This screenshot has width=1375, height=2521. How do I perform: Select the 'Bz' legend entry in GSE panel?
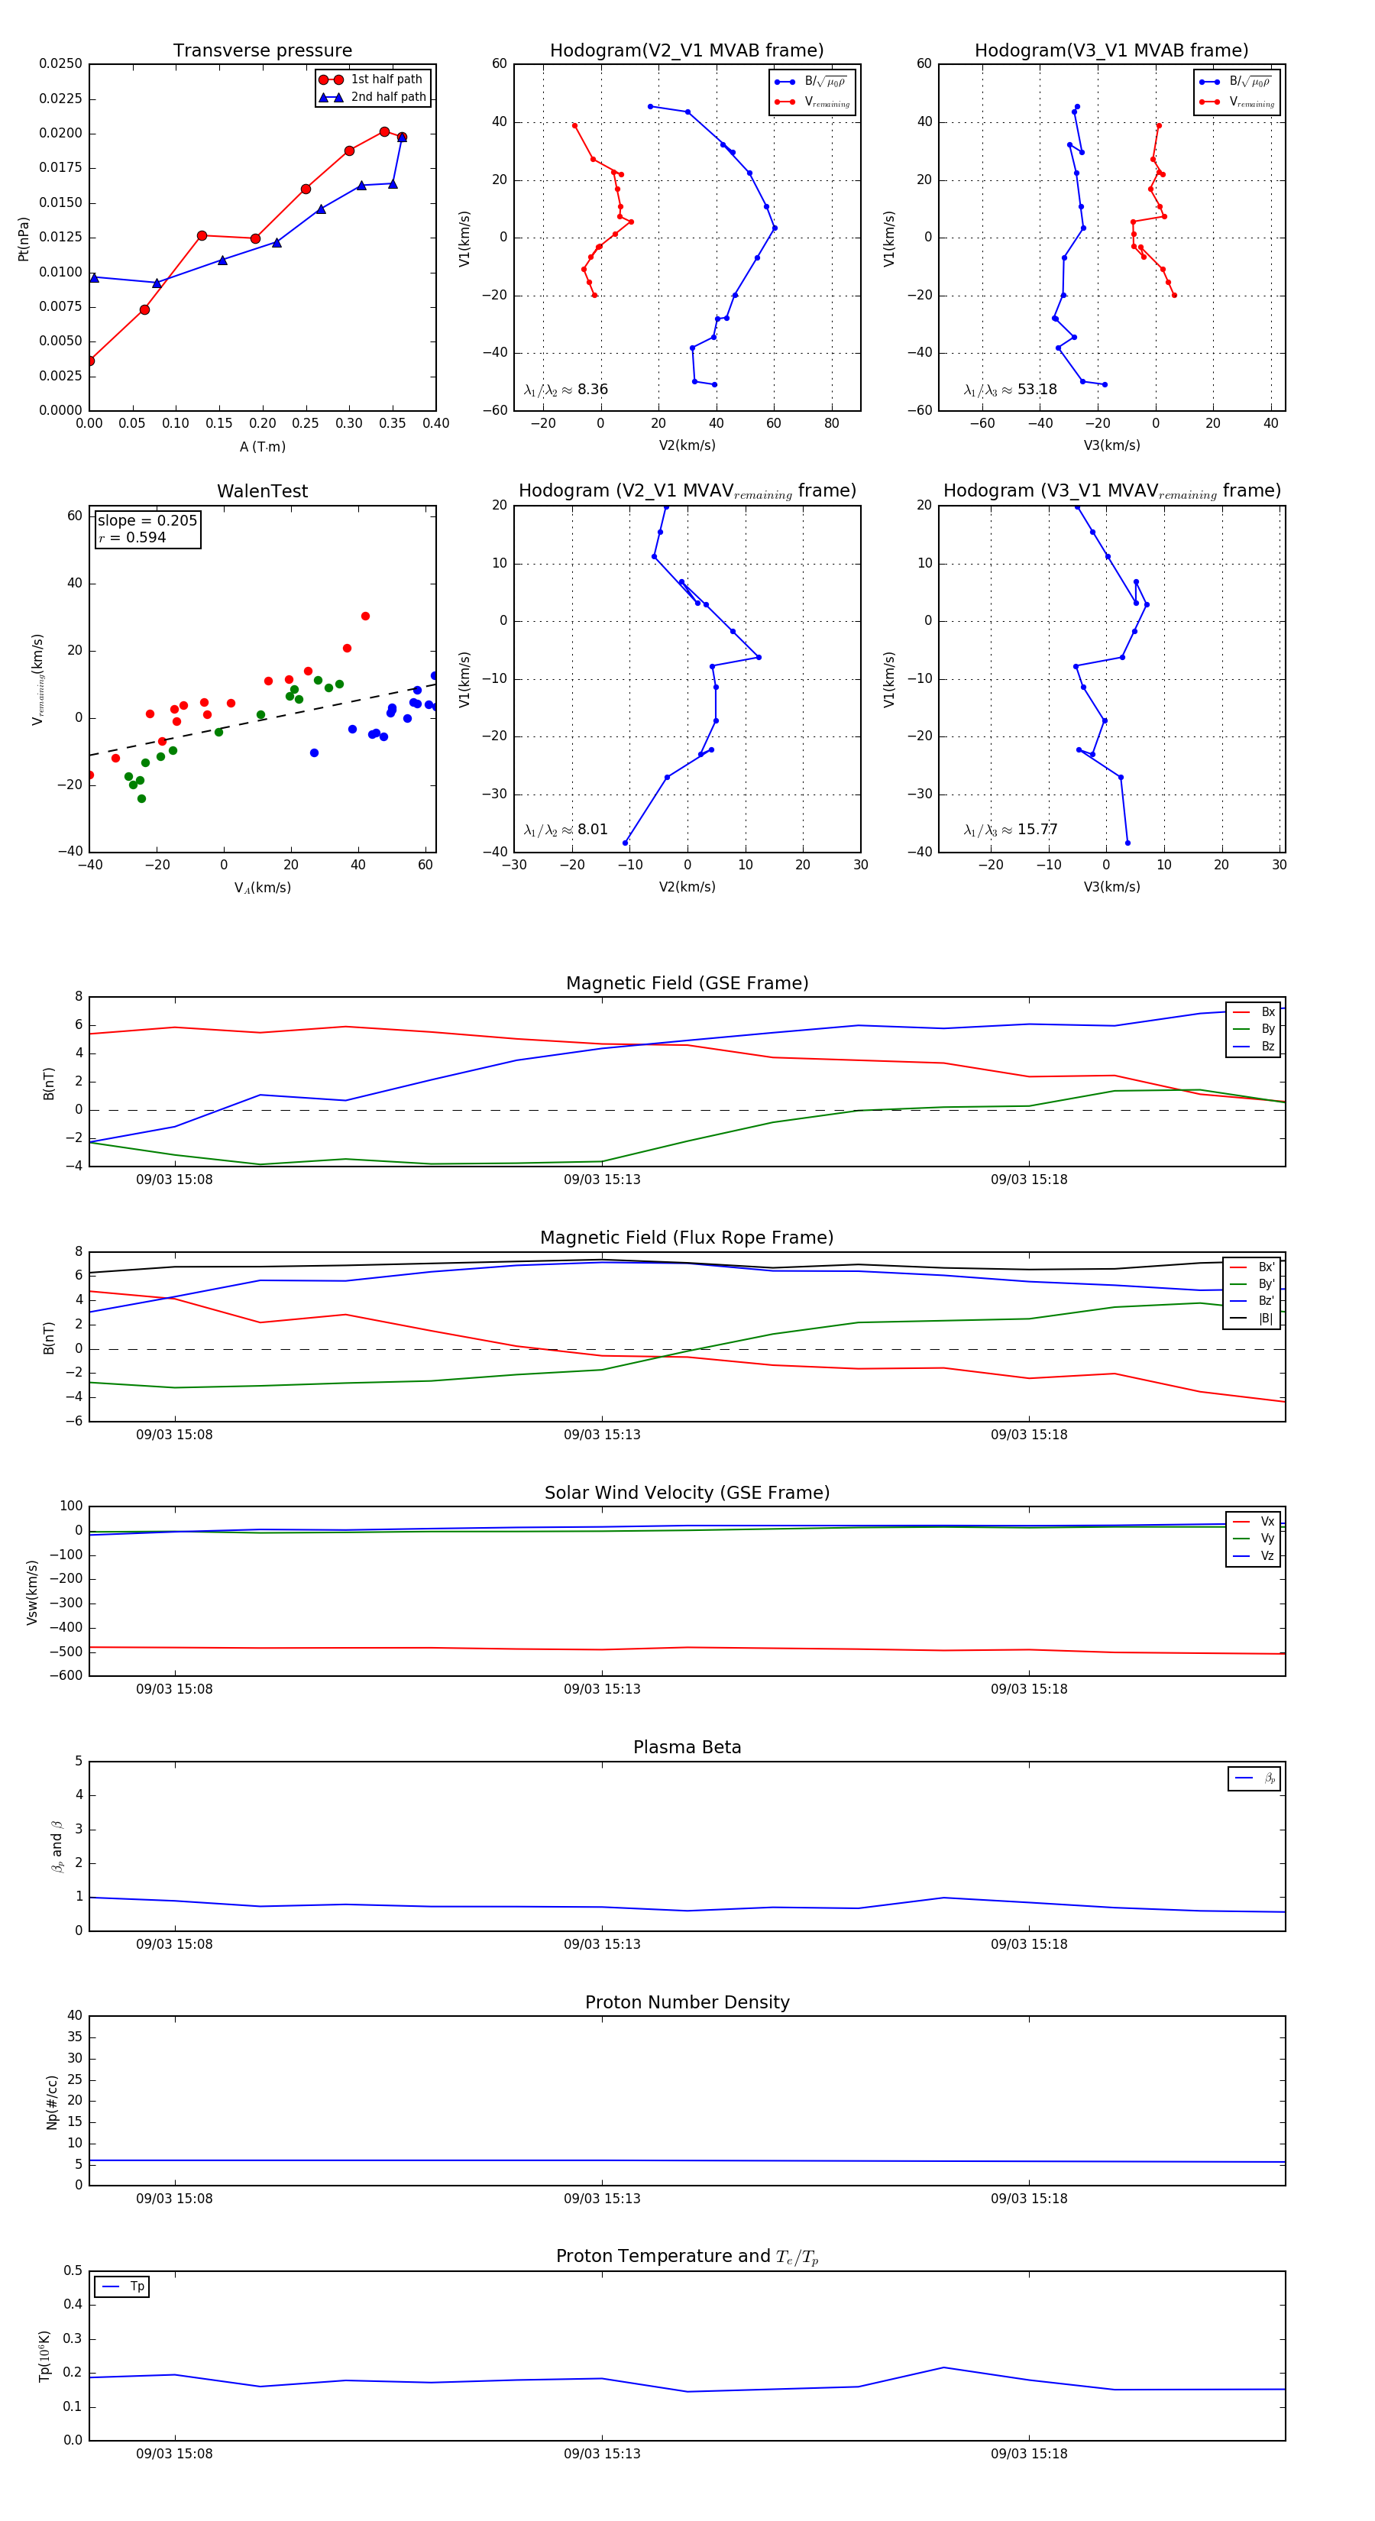click(1254, 1046)
